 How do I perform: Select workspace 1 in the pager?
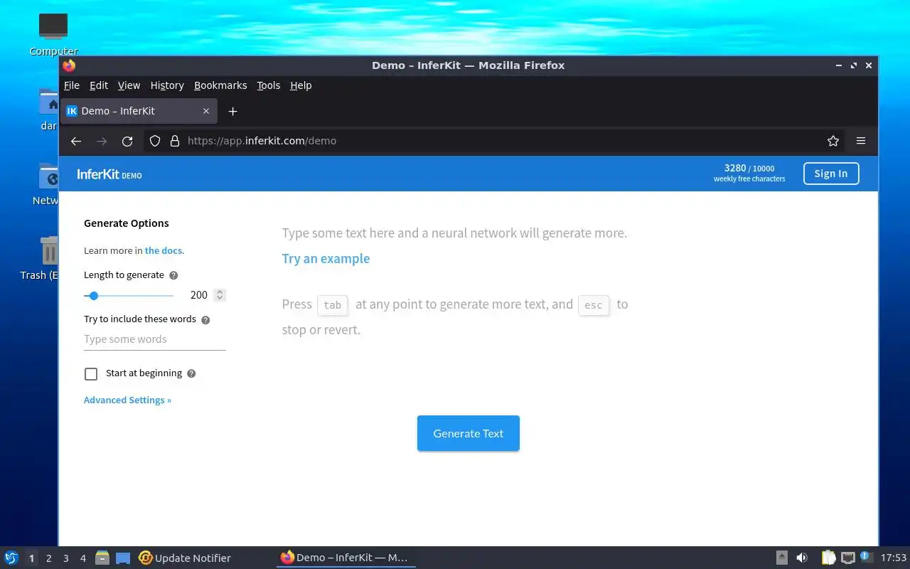click(x=31, y=558)
